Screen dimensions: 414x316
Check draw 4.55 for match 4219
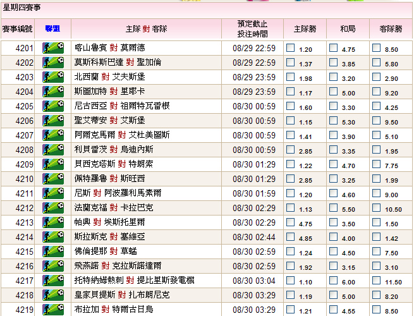(334, 309)
